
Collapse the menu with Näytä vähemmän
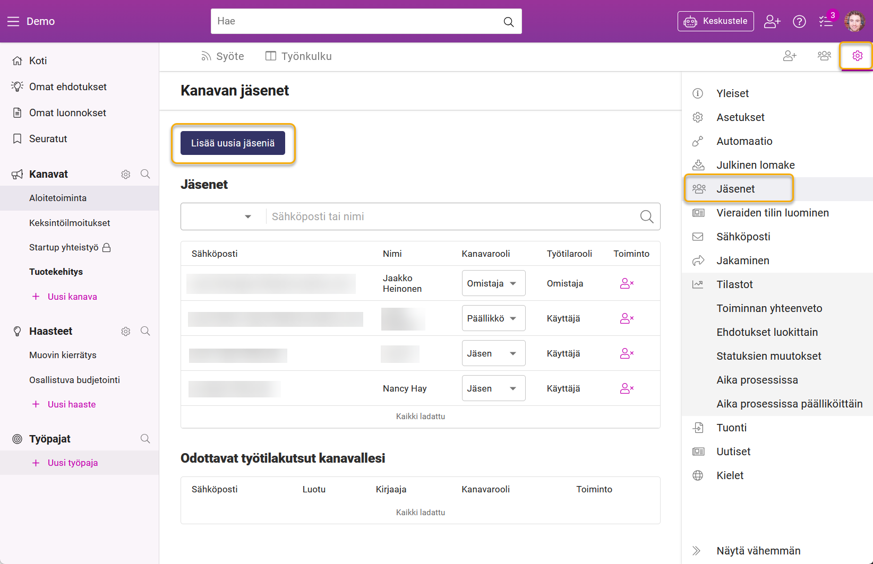(758, 551)
